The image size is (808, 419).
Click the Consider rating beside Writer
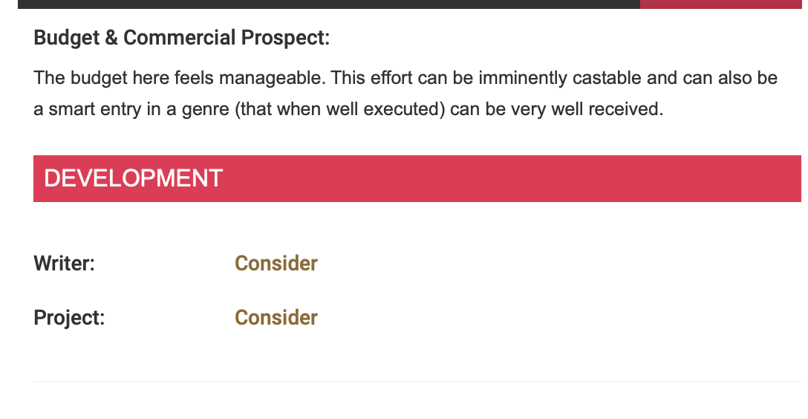[x=276, y=263]
